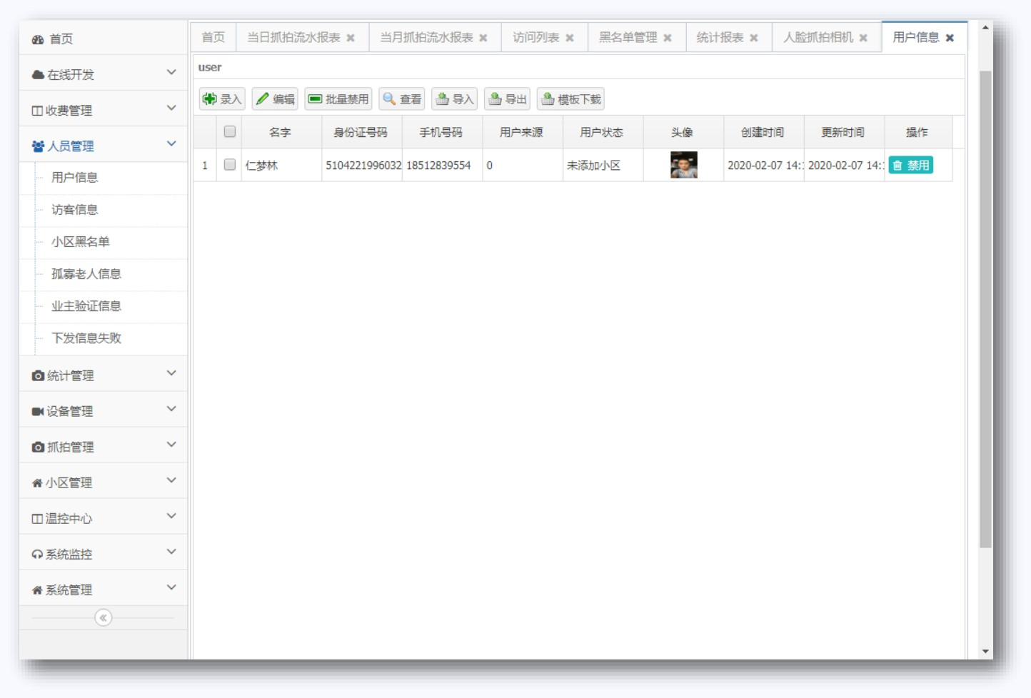Tick the select-all checkbox in table header

pos(230,132)
